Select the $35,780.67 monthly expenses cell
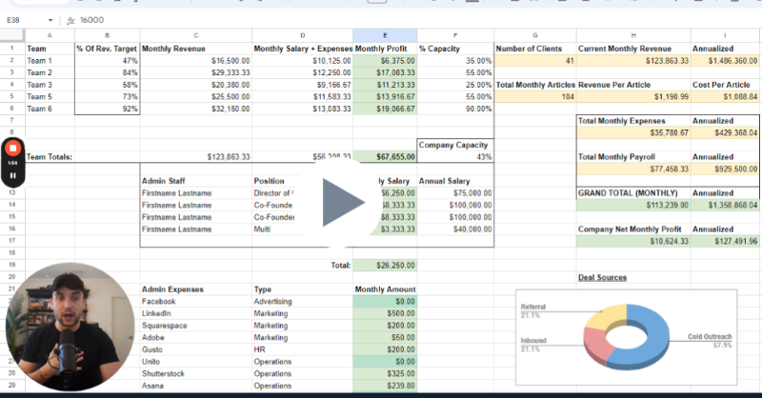Image resolution: width=762 pixels, height=398 pixels. pos(633,132)
